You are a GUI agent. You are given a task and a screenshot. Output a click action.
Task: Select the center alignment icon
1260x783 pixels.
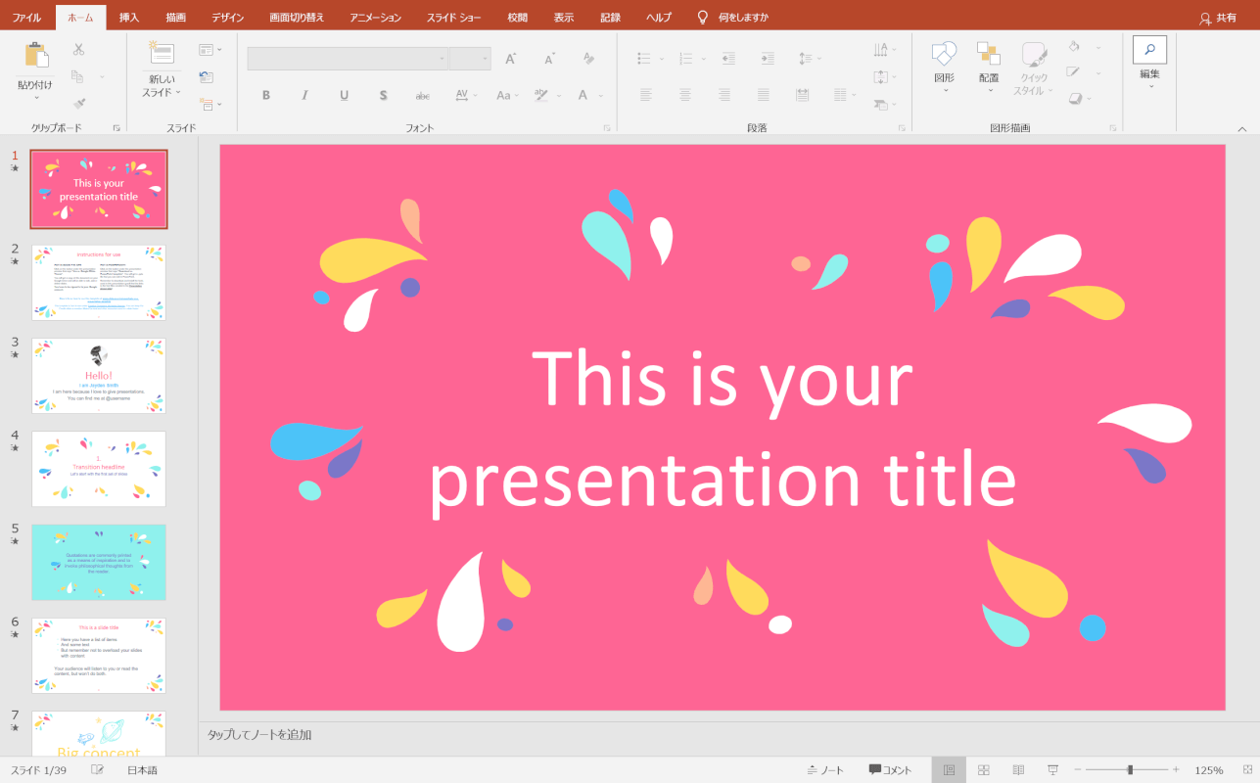(684, 94)
